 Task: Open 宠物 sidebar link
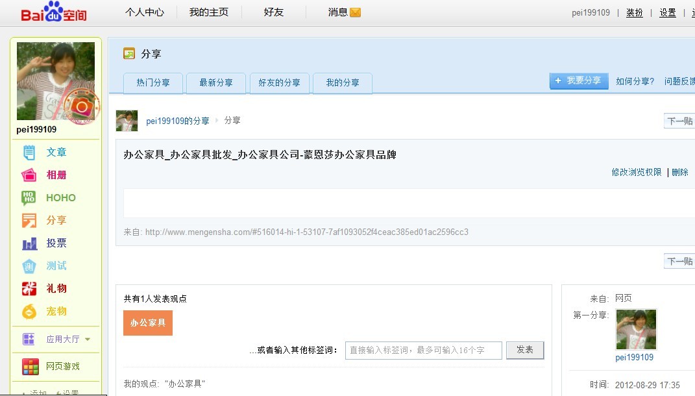coord(56,312)
